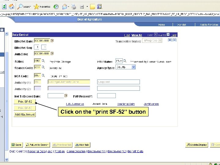Click the page scroll-up arrow
Screen dimensions: 220x165
pyautogui.click(x=7, y=34)
